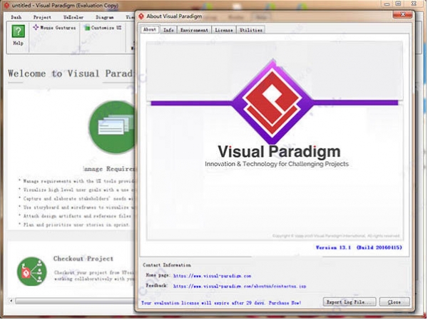Click the Visual Paradigm icon in the main title bar
This screenshot has width=428, height=320.
click(6, 5)
